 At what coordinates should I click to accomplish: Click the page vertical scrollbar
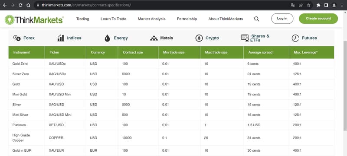(x=345, y=86)
